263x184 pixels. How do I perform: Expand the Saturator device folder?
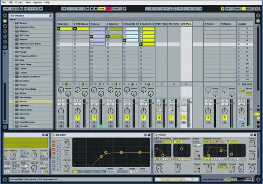click(13, 106)
